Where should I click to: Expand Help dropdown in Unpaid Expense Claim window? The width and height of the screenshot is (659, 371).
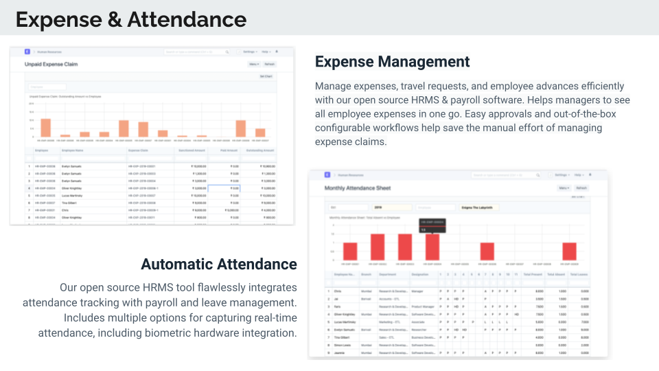266,52
